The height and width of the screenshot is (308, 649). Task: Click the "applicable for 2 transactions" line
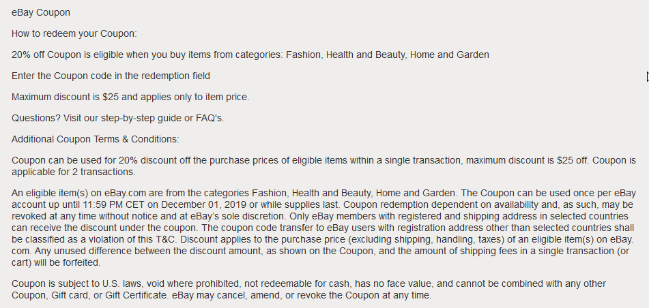point(68,171)
